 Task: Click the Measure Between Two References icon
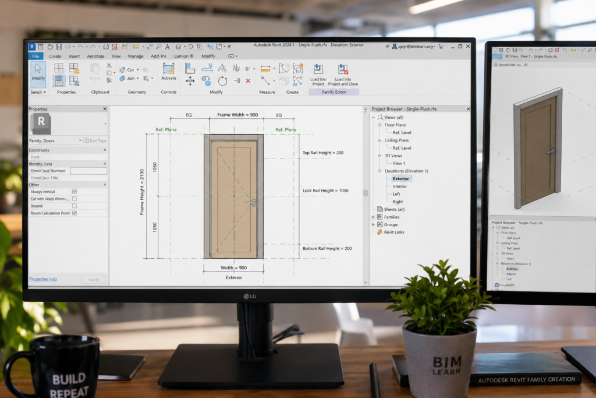[265, 80]
